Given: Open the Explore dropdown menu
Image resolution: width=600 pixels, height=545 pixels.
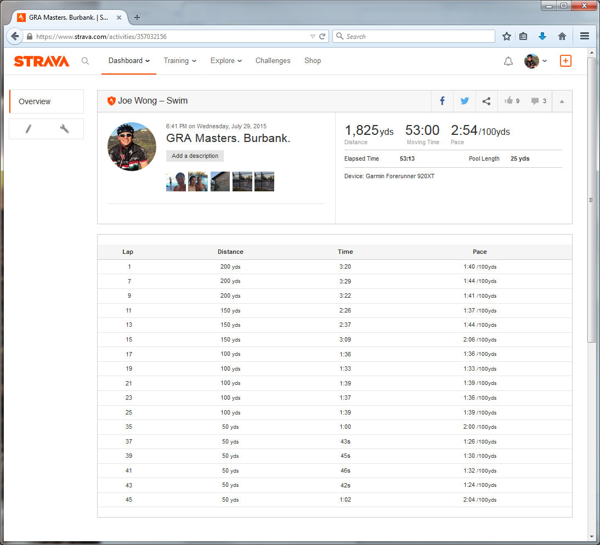Looking at the screenshot, I should [x=226, y=61].
